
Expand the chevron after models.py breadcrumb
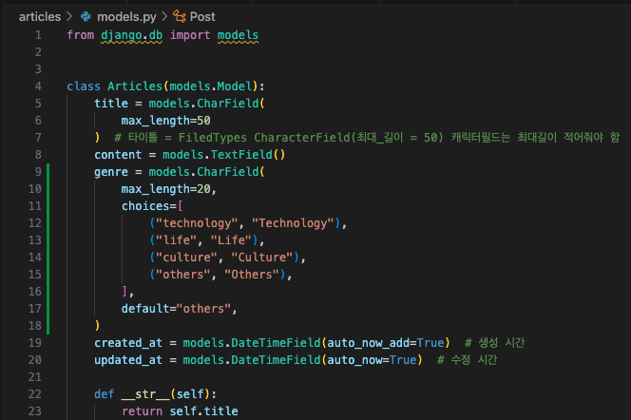click(x=164, y=16)
